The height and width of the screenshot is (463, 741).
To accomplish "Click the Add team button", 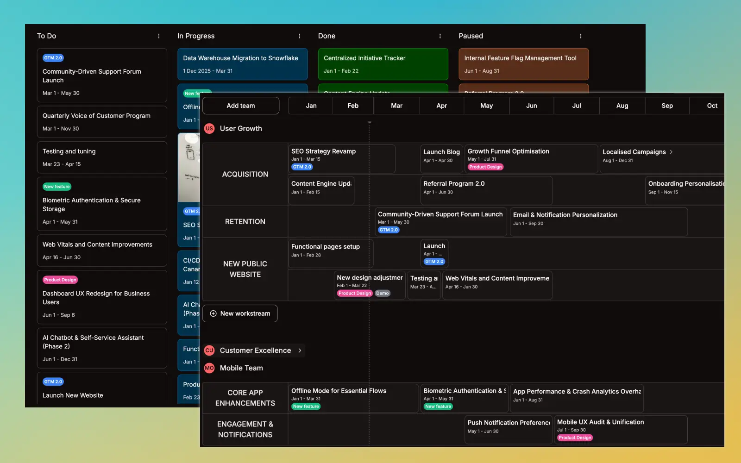I will [240, 106].
